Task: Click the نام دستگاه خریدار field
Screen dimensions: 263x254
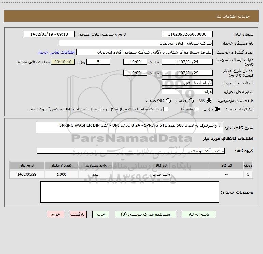Action: (x=136, y=43)
